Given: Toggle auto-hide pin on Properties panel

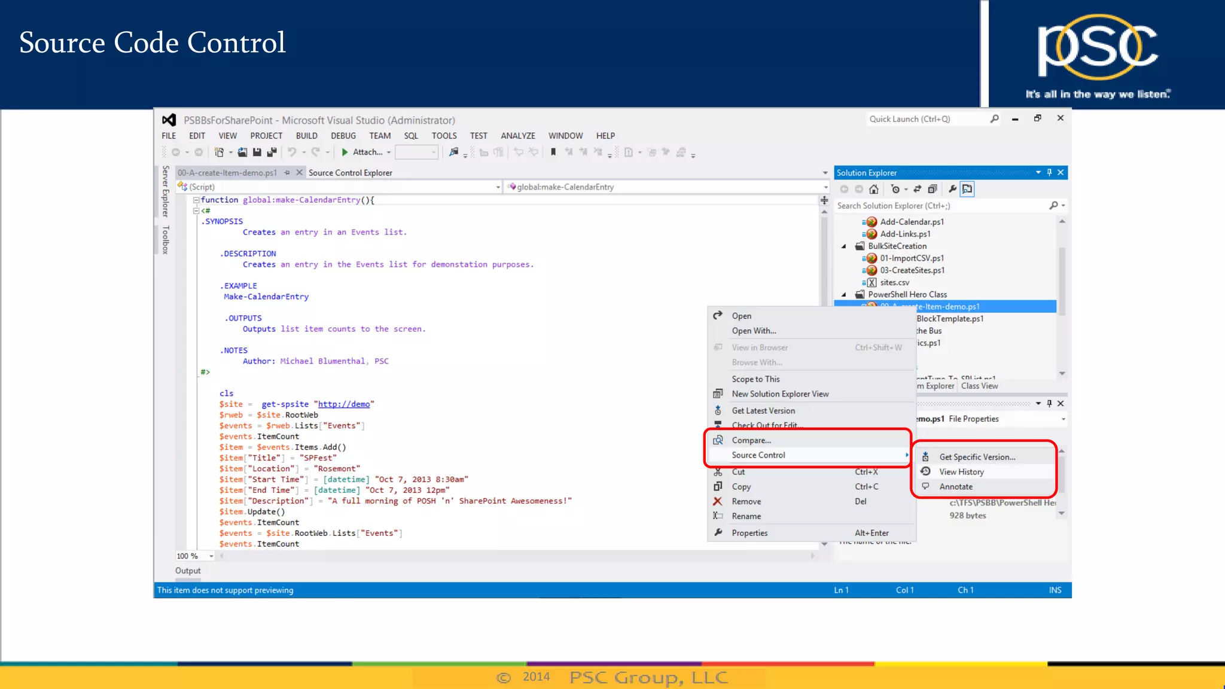Looking at the screenshot, I should [1049, 403].
